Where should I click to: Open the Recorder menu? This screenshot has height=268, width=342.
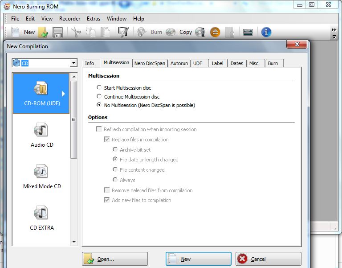click(x=69, y=19)
